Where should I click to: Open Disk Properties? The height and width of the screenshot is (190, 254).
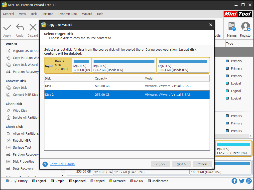pyautogui.click(x=20, y=162)
